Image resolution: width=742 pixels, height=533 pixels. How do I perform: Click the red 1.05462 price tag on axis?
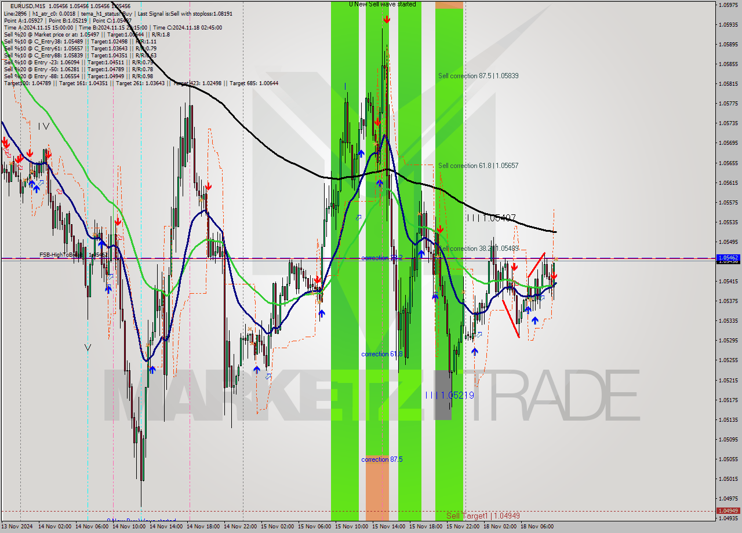click(x=728, y=257)
